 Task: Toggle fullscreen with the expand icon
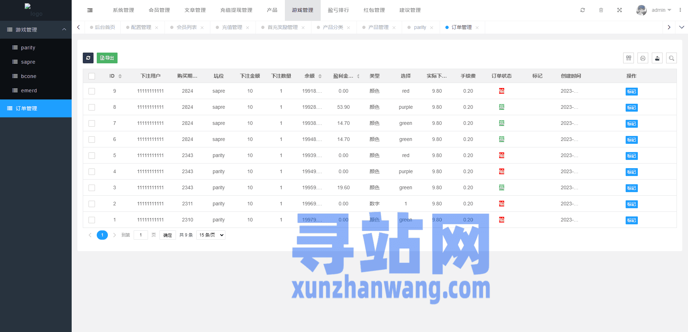pyautogui.click(x=620, y=10)
